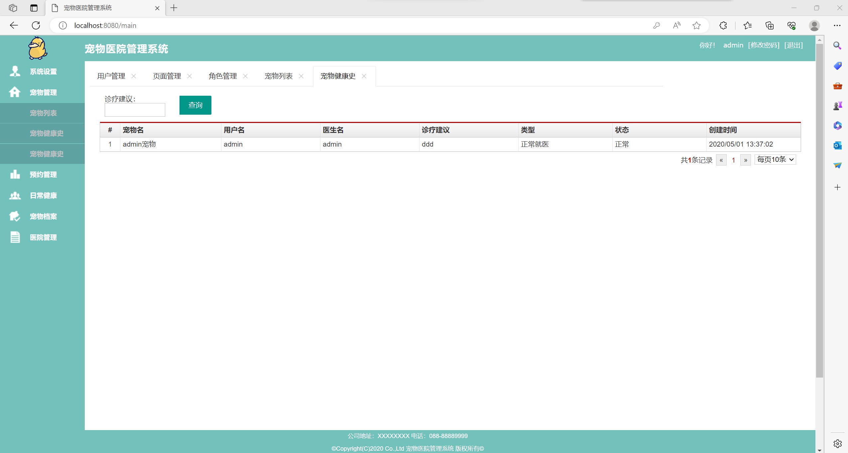Go to previous page with « button
The image size is (848, 453).
click(x=721, y=160)
